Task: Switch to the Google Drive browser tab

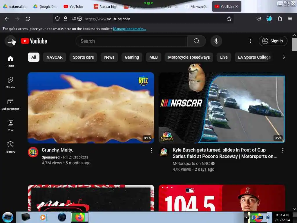Action: (45, 7)
